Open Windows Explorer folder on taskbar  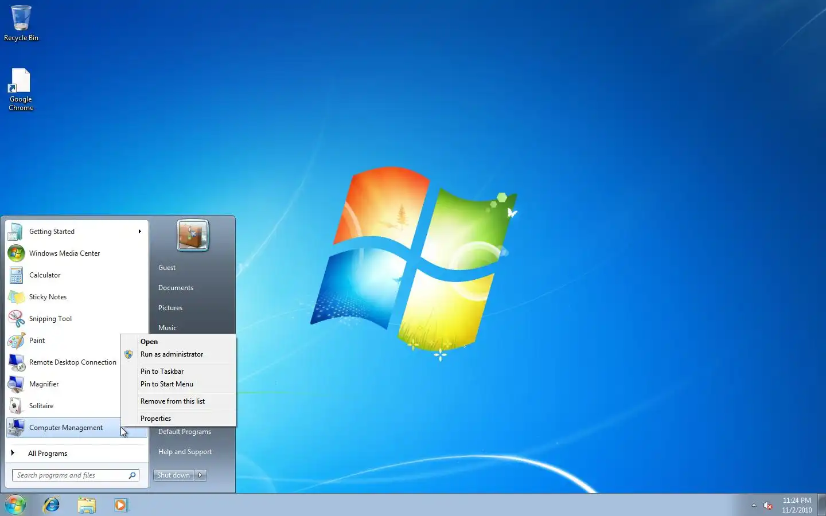87,505
